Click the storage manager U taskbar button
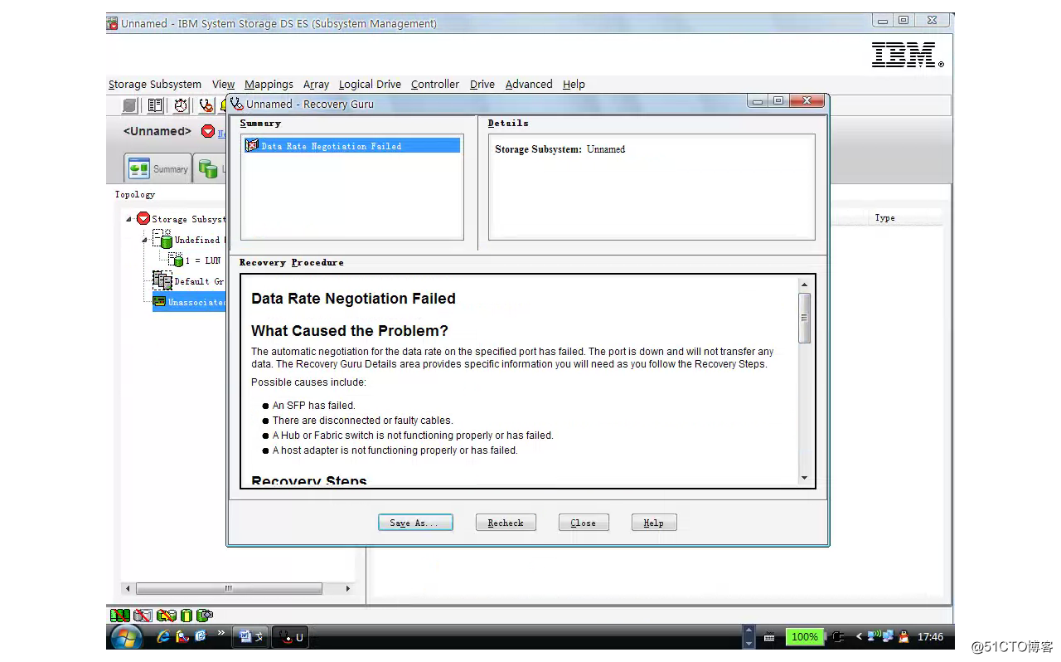Screen dimensions: 1061x662 tap(291, 637)
